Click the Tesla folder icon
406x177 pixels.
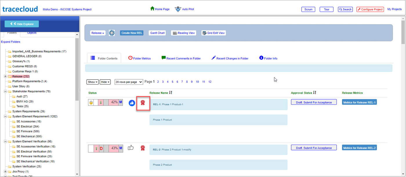[x=14, y=106]
